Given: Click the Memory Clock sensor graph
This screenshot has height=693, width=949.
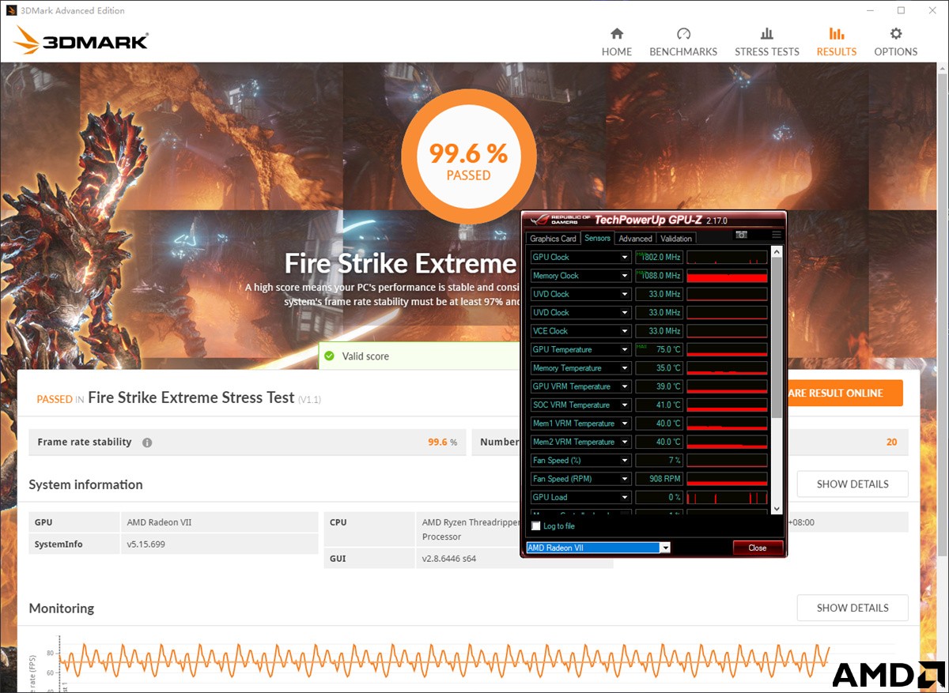Looking at the screenshot, I should [x=727, y=276].
